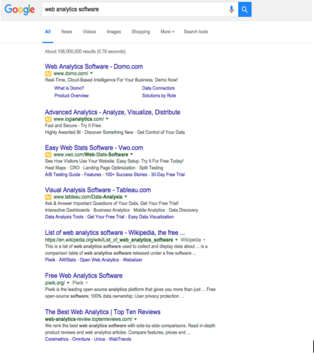The width and height of the screenshot is (314, 354).
Task: Open the 30-Day Free Trial sitelink
Action: point(168,175)
